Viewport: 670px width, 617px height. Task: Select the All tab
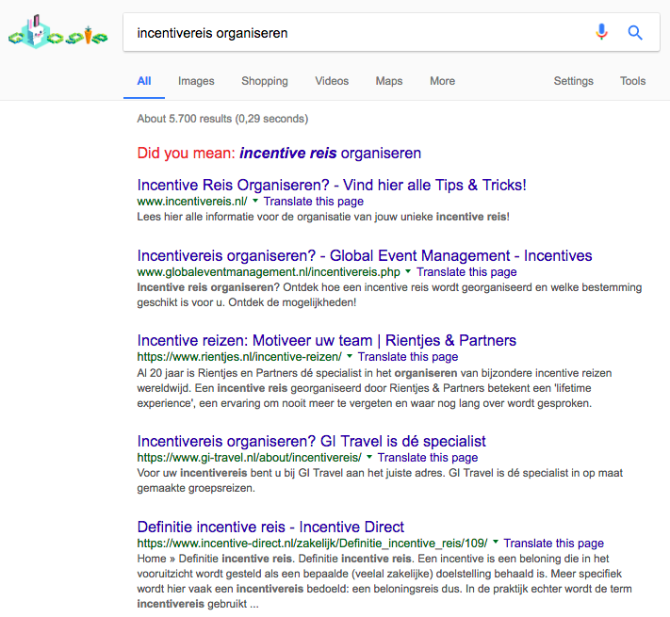pos(144,81)
